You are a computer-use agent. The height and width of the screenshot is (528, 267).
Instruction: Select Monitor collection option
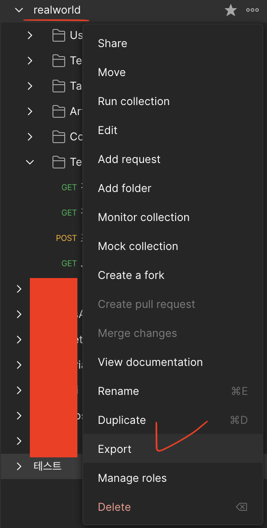[173, 217]
